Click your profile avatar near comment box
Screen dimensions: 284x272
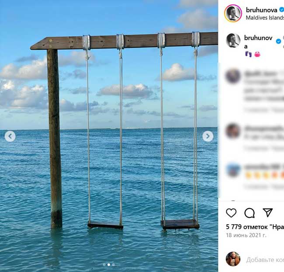tap(233, 259)
